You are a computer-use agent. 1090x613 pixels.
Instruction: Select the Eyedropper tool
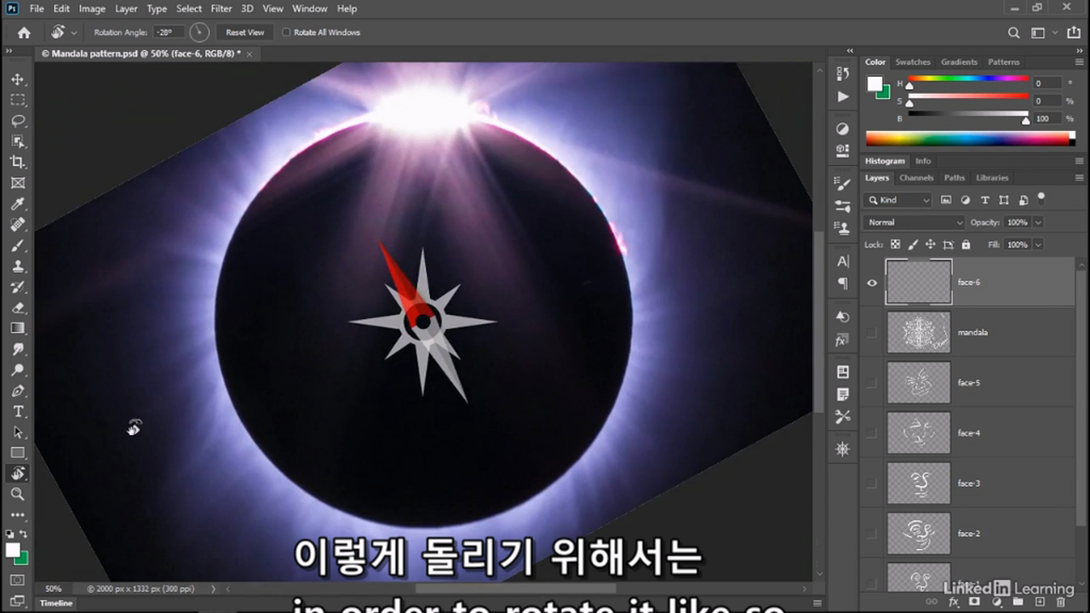tap(18, 204)
